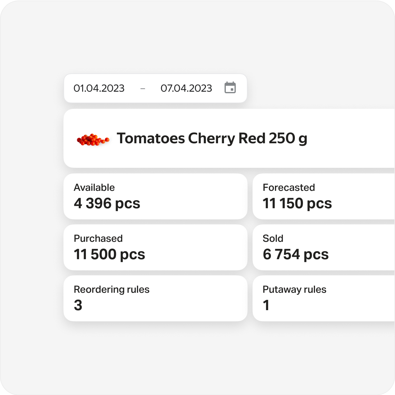
Task: Click the putaway rules count 1
Action: click(x=266, y=305)
